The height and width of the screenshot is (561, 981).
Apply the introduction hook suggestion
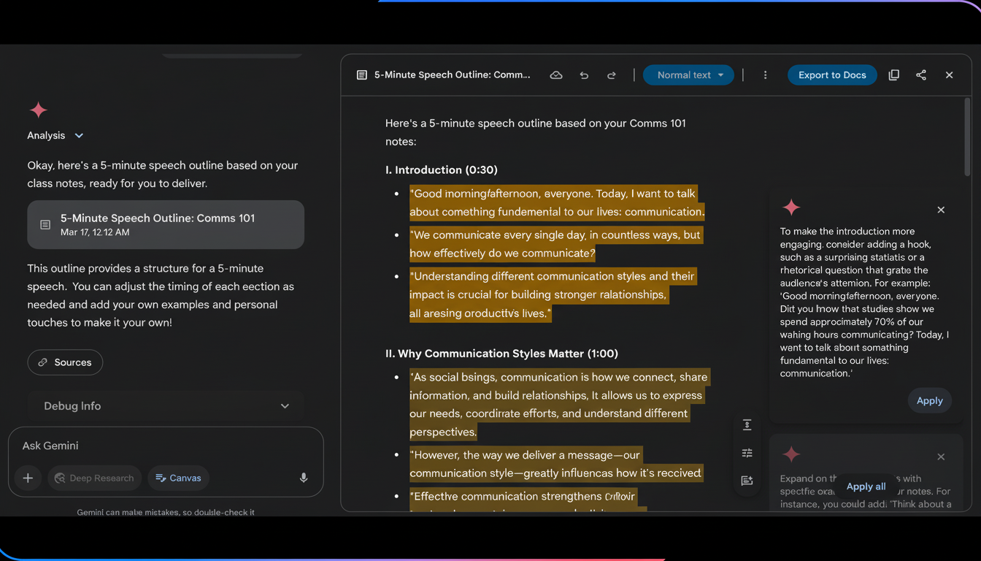coord(929,400)
